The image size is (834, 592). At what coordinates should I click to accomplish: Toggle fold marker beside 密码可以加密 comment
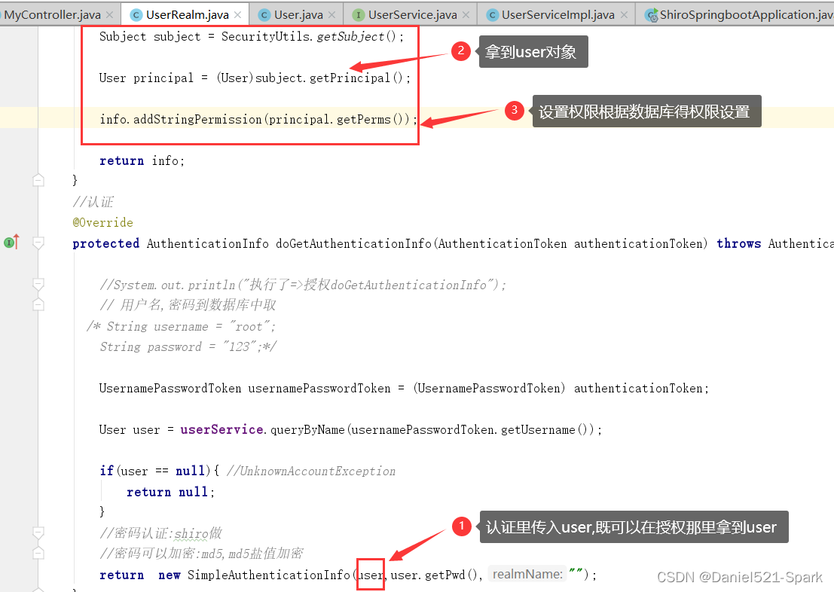coord(38,553)
